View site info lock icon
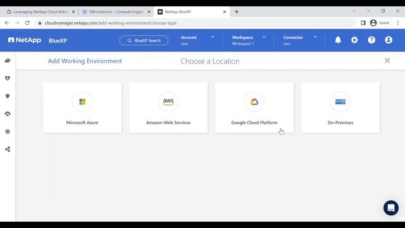Screen dimensions: 405x228 (39, 23)
